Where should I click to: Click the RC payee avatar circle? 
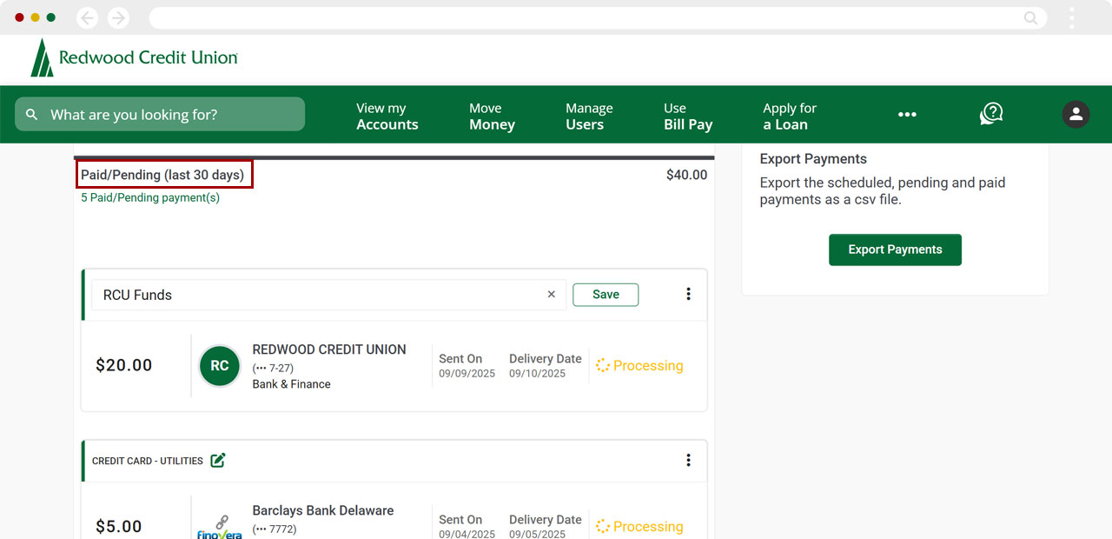[x=220, y=366]
